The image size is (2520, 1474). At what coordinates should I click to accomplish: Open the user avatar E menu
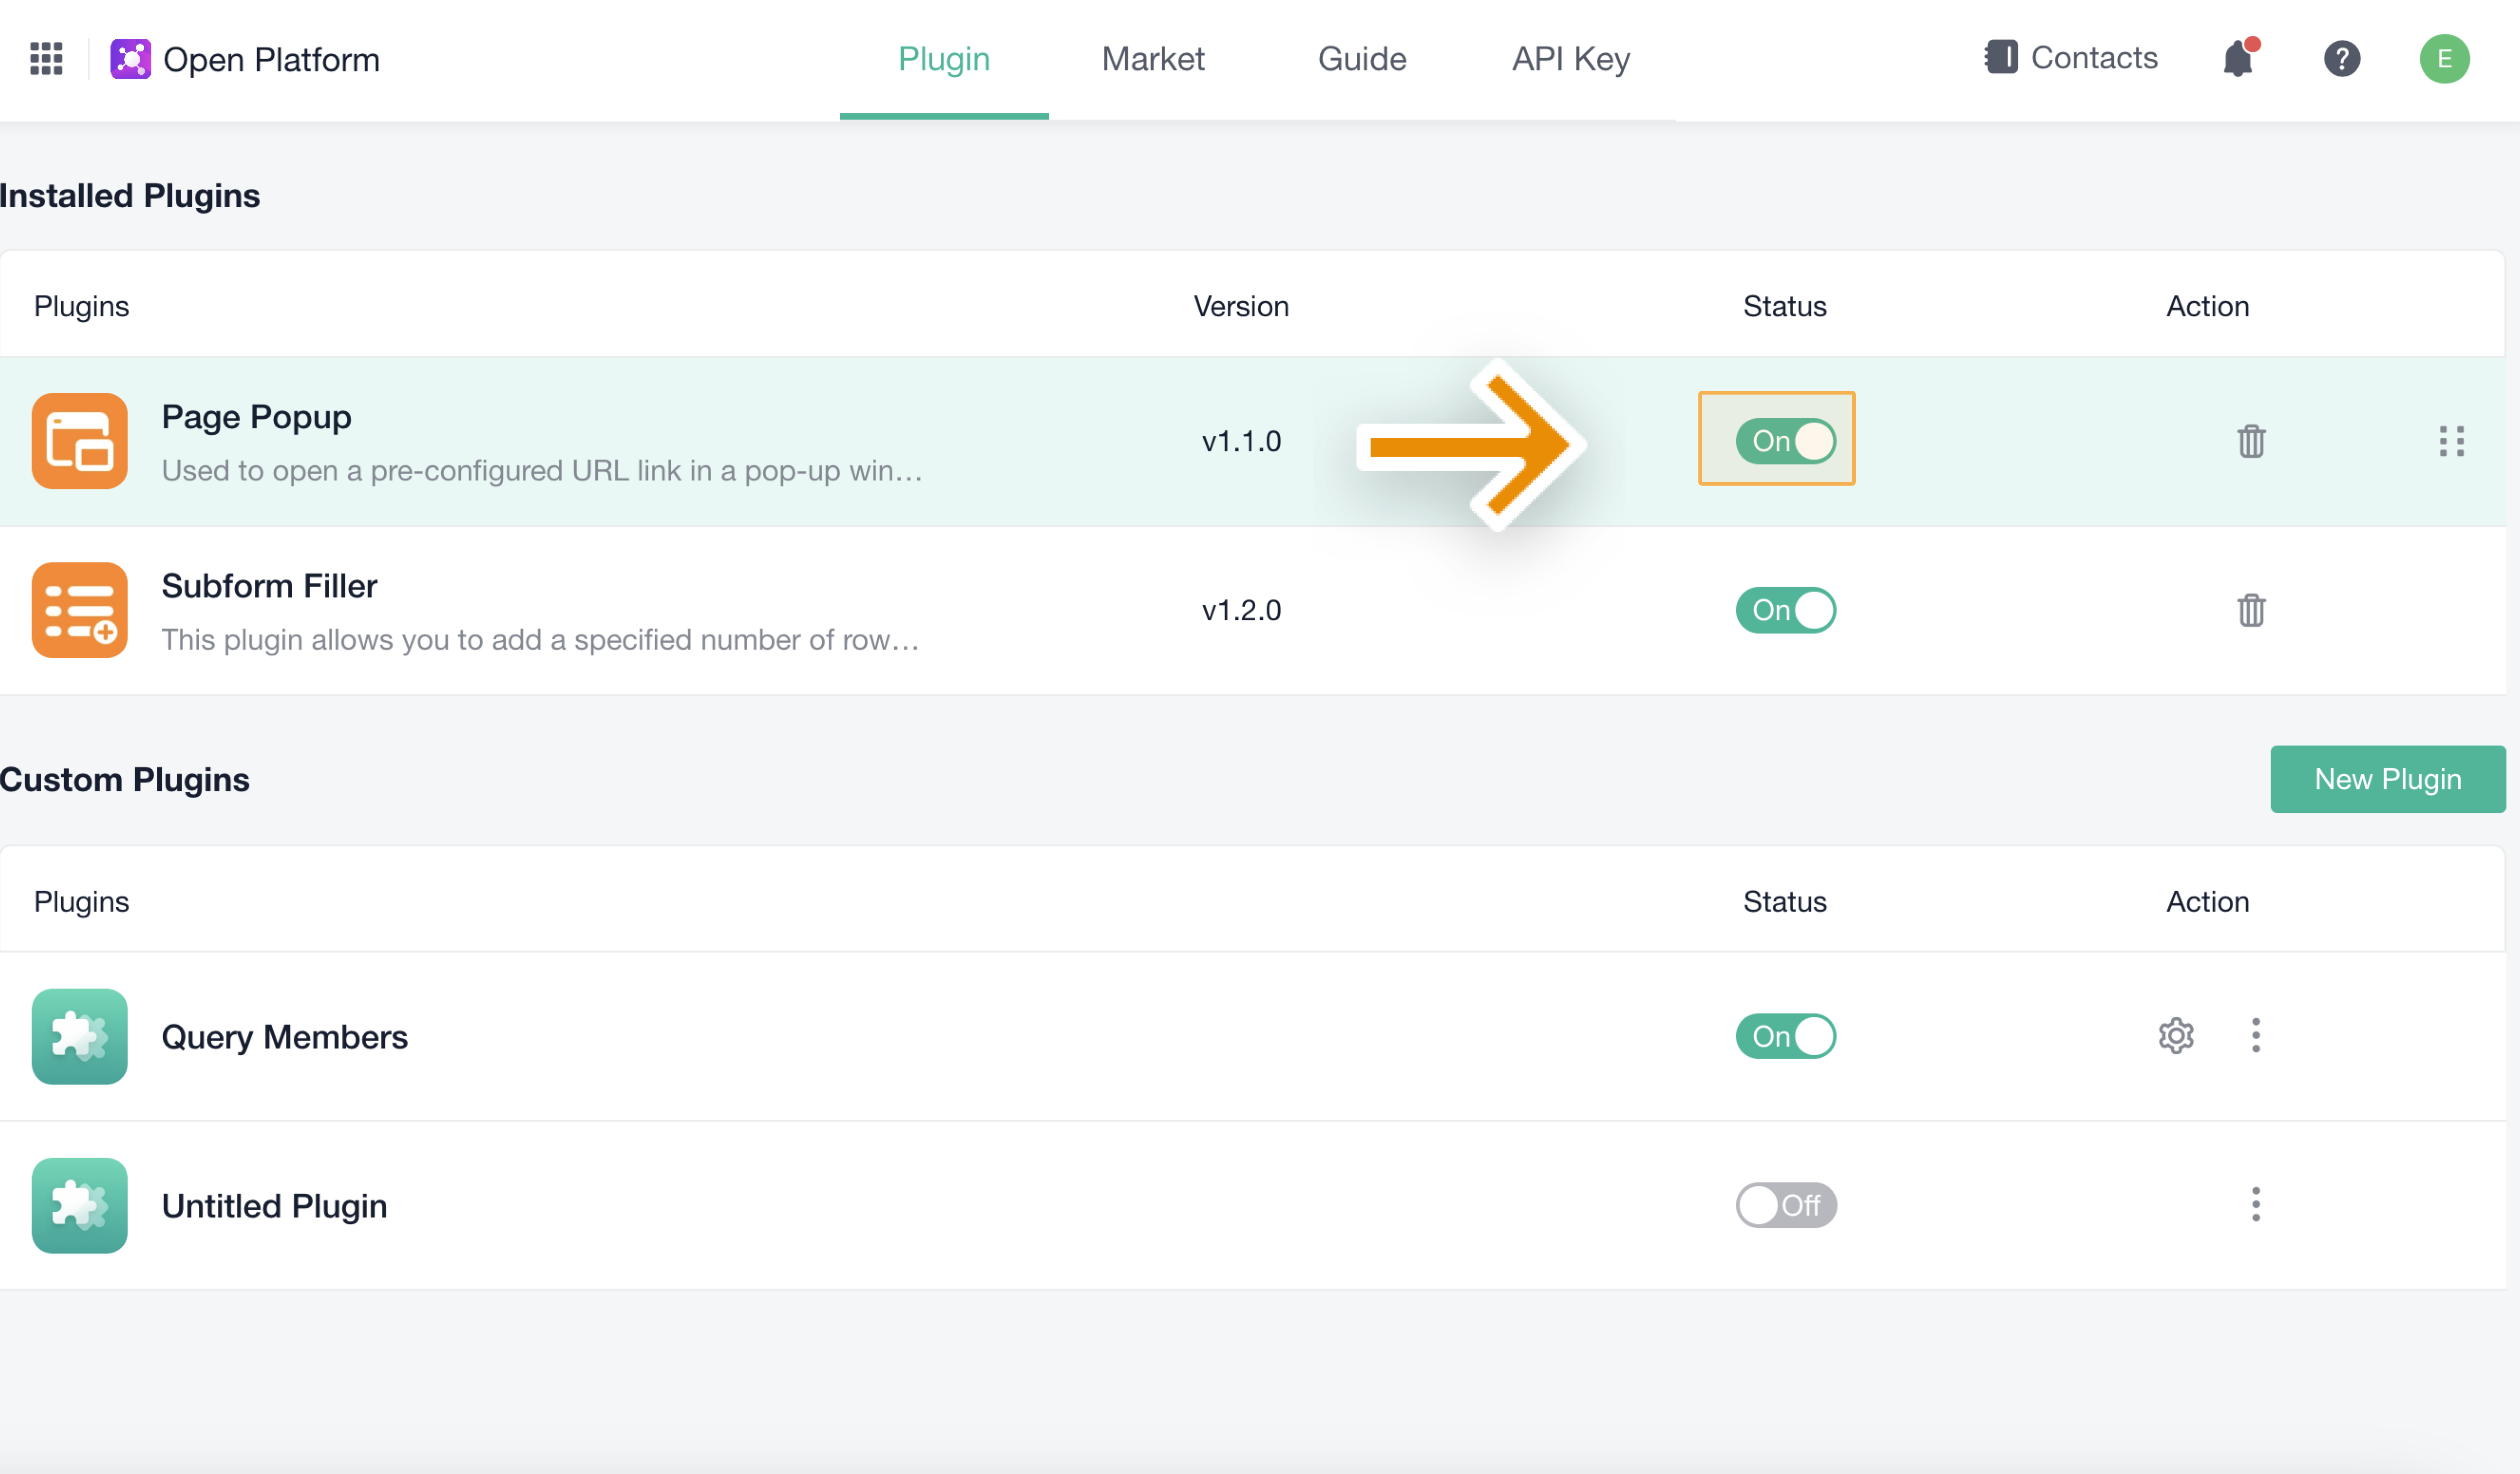point(2444,59)
